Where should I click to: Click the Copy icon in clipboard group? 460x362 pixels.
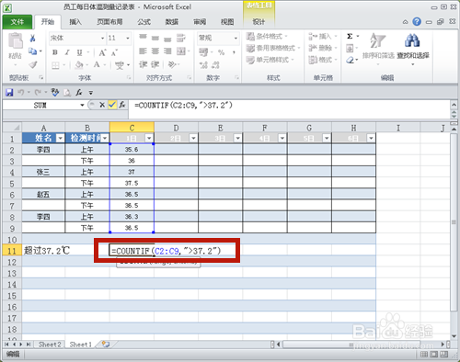point(32,51)
